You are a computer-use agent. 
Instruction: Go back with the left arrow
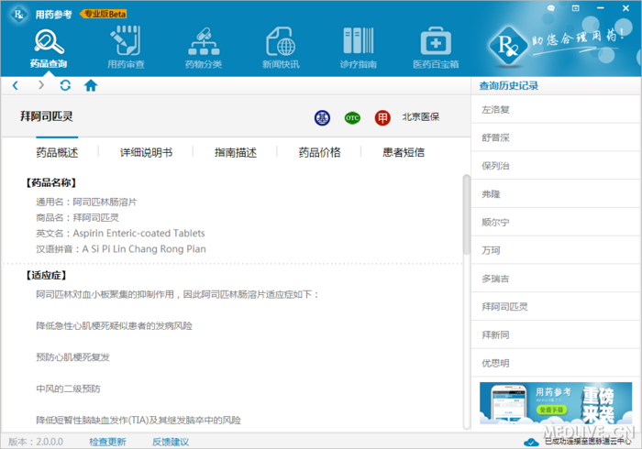pyautogui.click(x=16, y=85)
